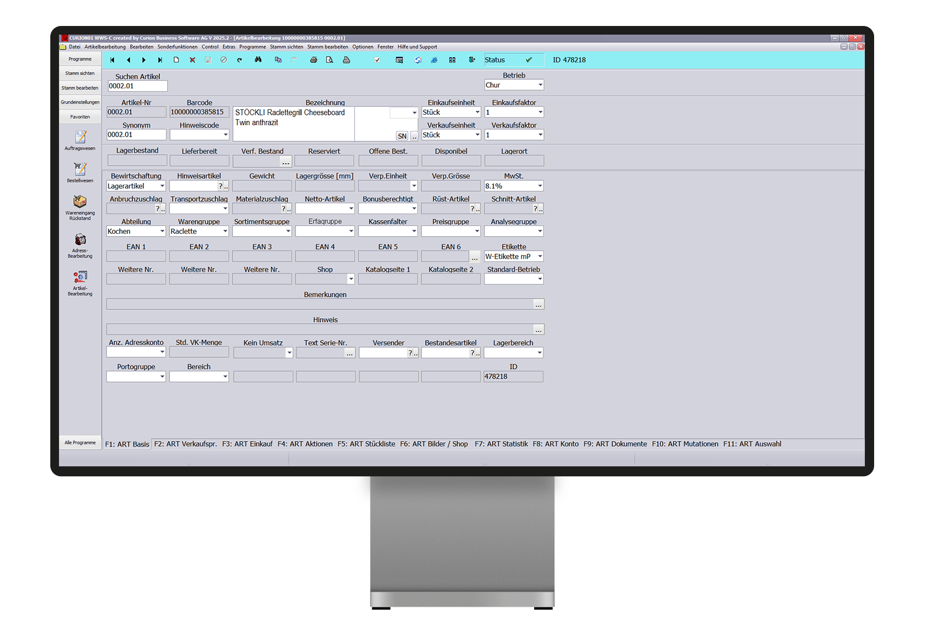The image size is (925, 635).
Task: Open the MwSt. dropdown with 8.1%
Action: (539, 186)
